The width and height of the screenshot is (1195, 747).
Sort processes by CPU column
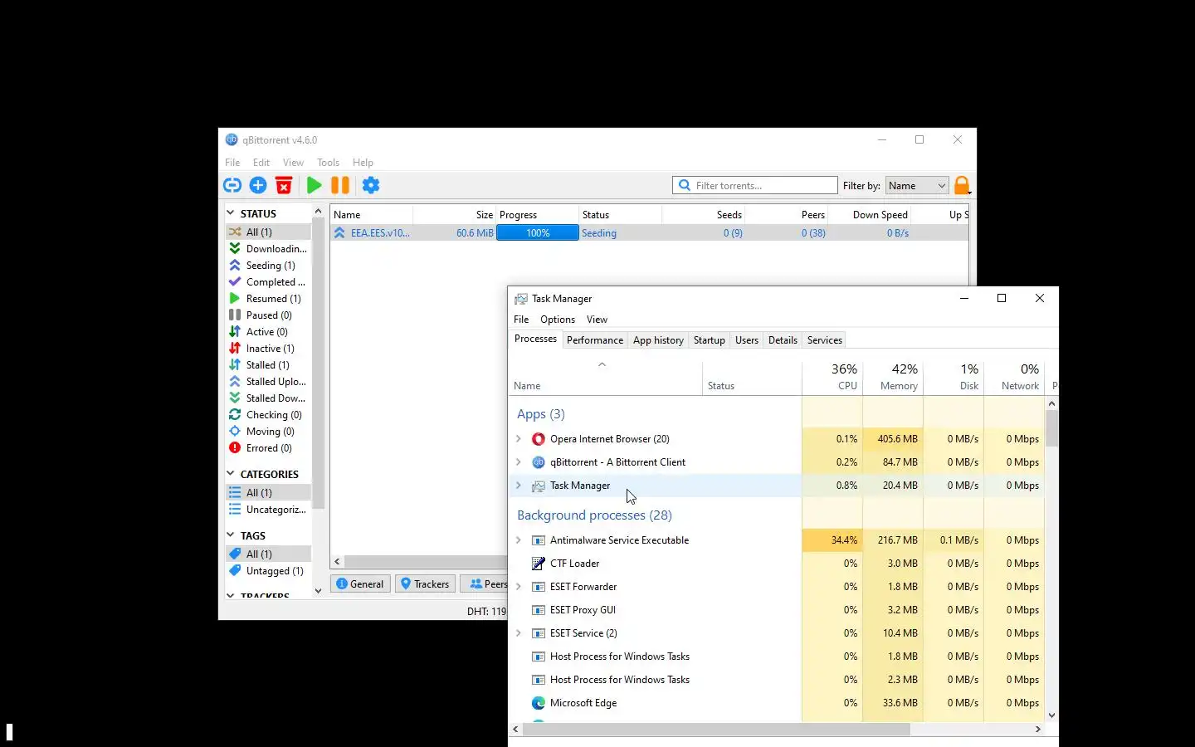832,377
